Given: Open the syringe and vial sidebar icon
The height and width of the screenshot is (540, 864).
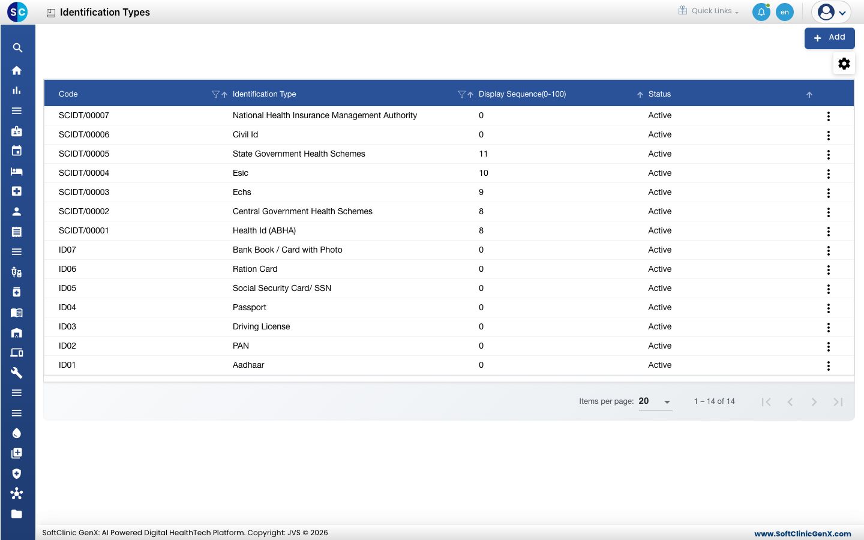Looking at the screenshot, I should pyautogui.click(x=17, y=272).
